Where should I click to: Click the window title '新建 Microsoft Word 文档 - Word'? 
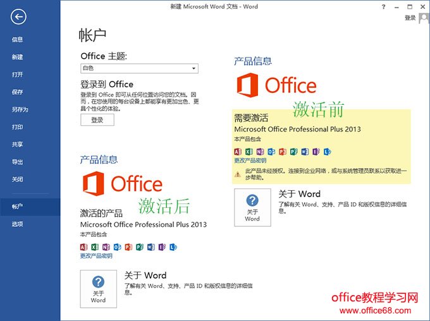pos(214,6)
